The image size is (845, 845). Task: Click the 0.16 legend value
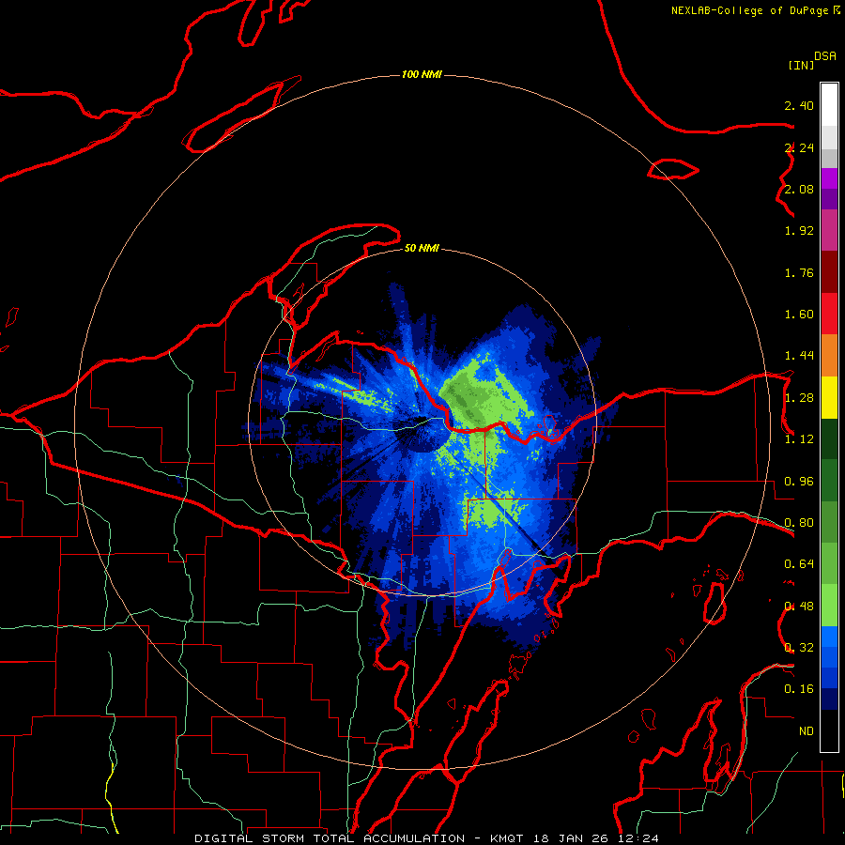799,689
